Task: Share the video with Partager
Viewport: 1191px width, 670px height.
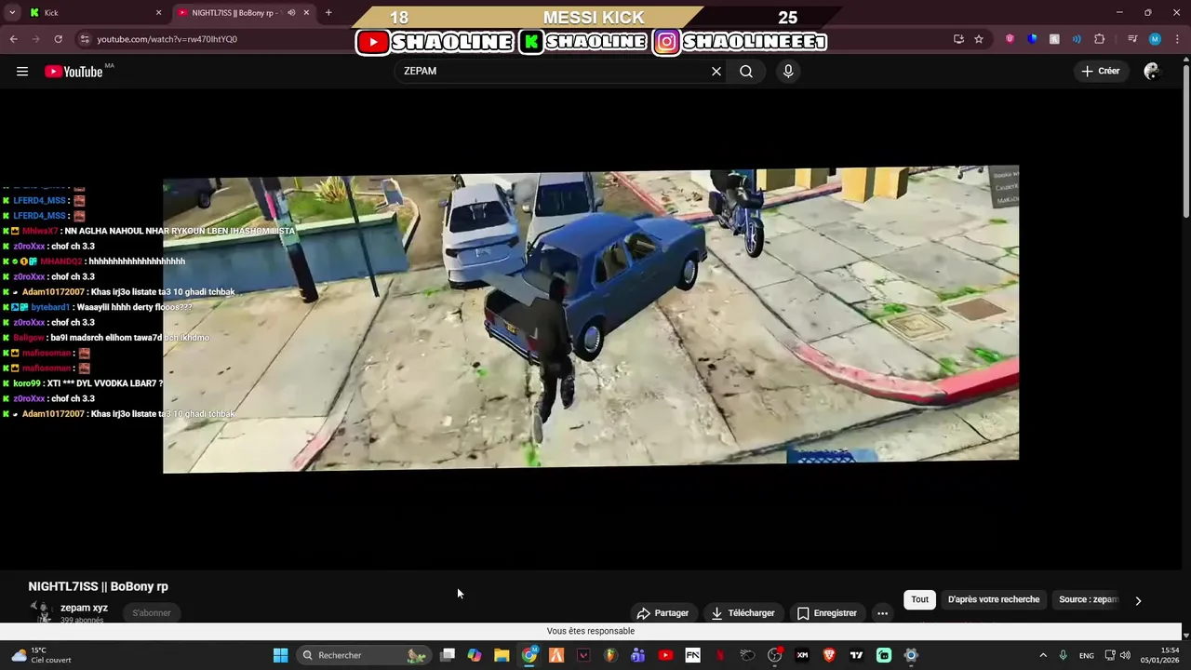Action: pos(662,613)
